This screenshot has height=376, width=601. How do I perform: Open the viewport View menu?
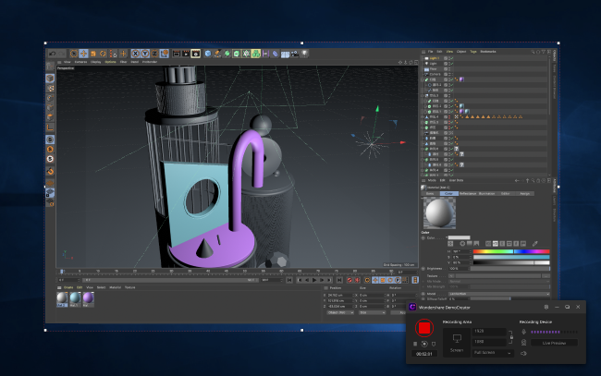[67, 62]
